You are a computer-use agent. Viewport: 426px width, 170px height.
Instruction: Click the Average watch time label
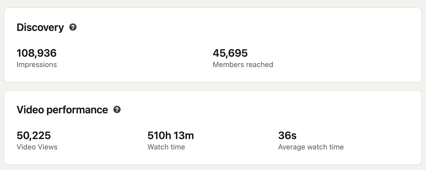(x=311, y=147)
